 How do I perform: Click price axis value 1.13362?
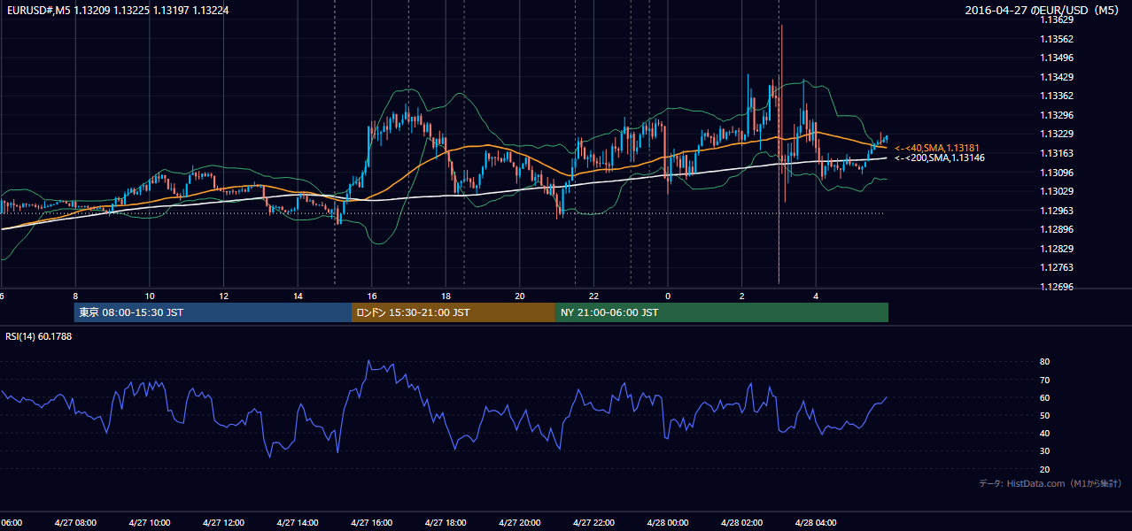click(x=1056, y=96)
